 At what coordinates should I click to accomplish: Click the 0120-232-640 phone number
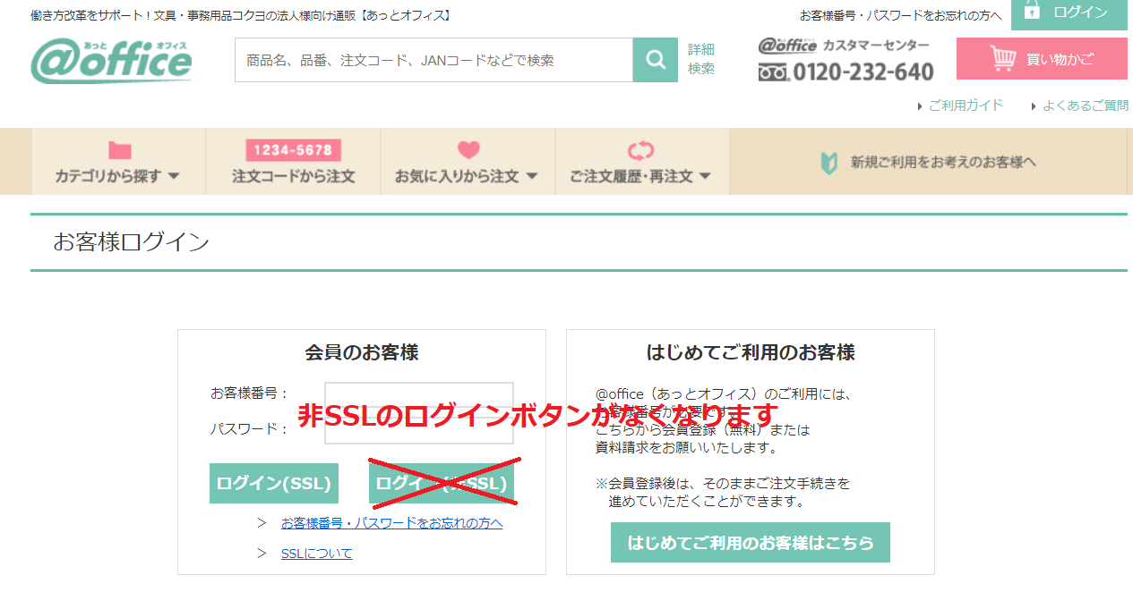pyautogui.click(x=863, y=72)
